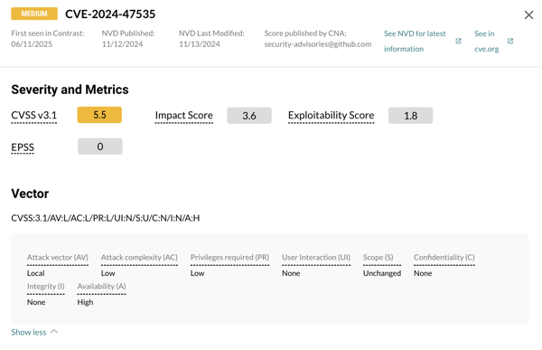Click the NVD Published date 11/12/2024
542x350 pixels.
(x=122, y=44)
